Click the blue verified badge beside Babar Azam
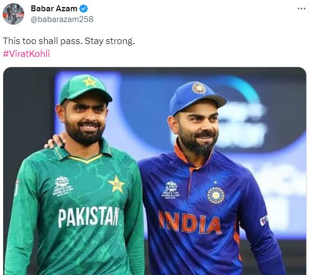 [x=84, y=9]
